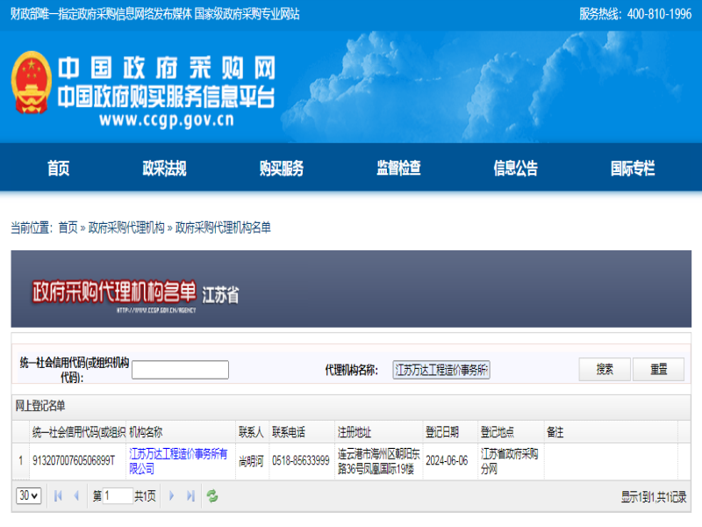Click the green refresh icon to reload results
This screenshot has width=702, height=527.
point(211,495)
